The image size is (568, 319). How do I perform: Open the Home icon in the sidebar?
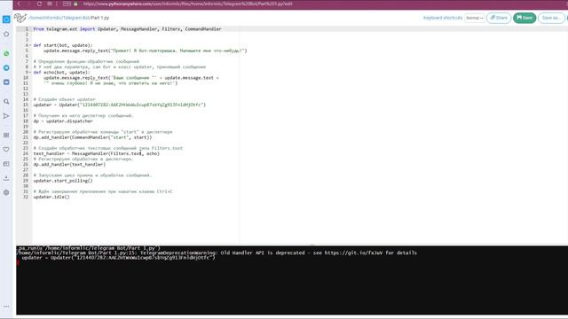[6, 34]
